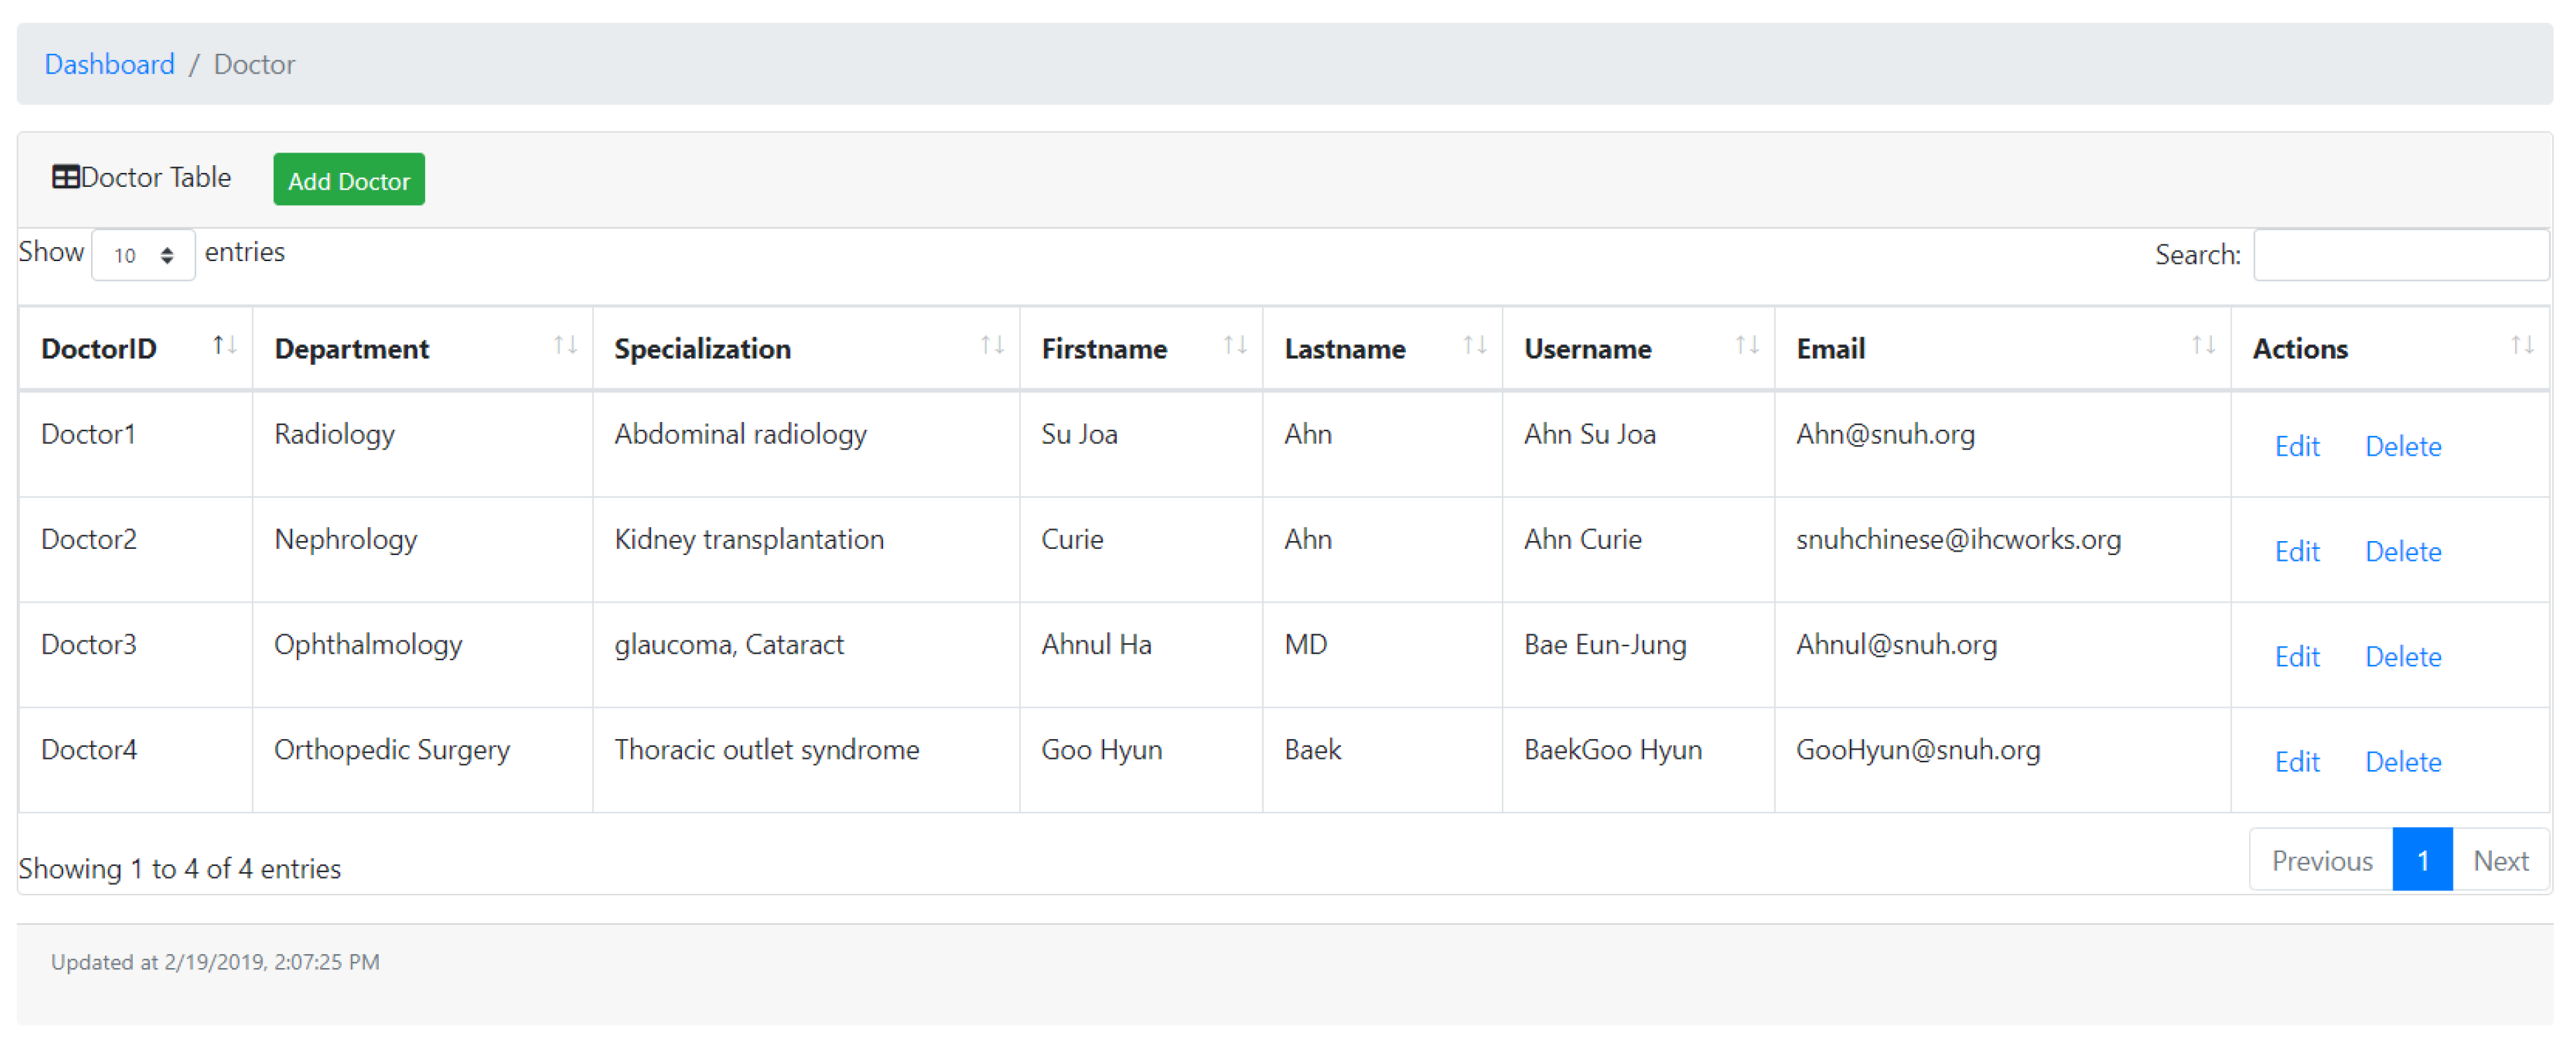The width and height of the screenshot is (2576, 1050).
Task: Click the Doctor breadcrumb text
Action: coord(254,64)
